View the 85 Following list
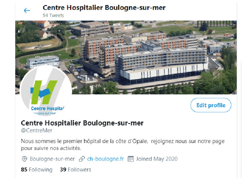The image size is (252, 178). tap(37, 170)
